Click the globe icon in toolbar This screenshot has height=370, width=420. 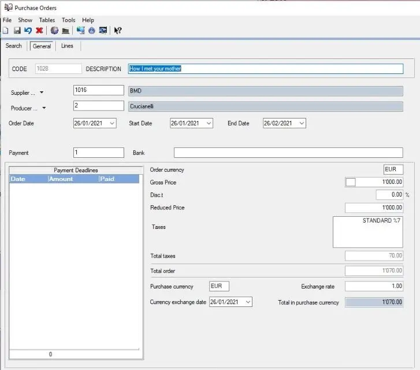[x=54, y=31]
